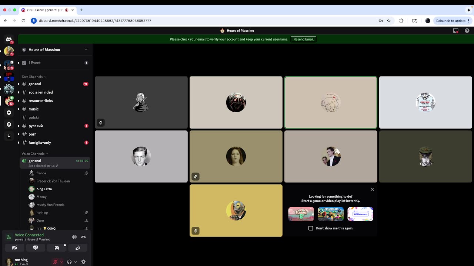Select voice user Quro
Viewport: 474px width, 266px height.
click(59, 221)
